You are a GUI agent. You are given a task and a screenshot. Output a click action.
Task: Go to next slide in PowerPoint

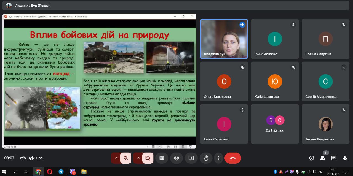click(x=159, y=147)
